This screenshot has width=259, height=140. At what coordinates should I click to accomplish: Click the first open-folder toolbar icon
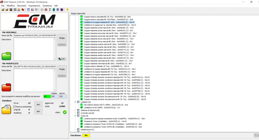coord(3,10)
